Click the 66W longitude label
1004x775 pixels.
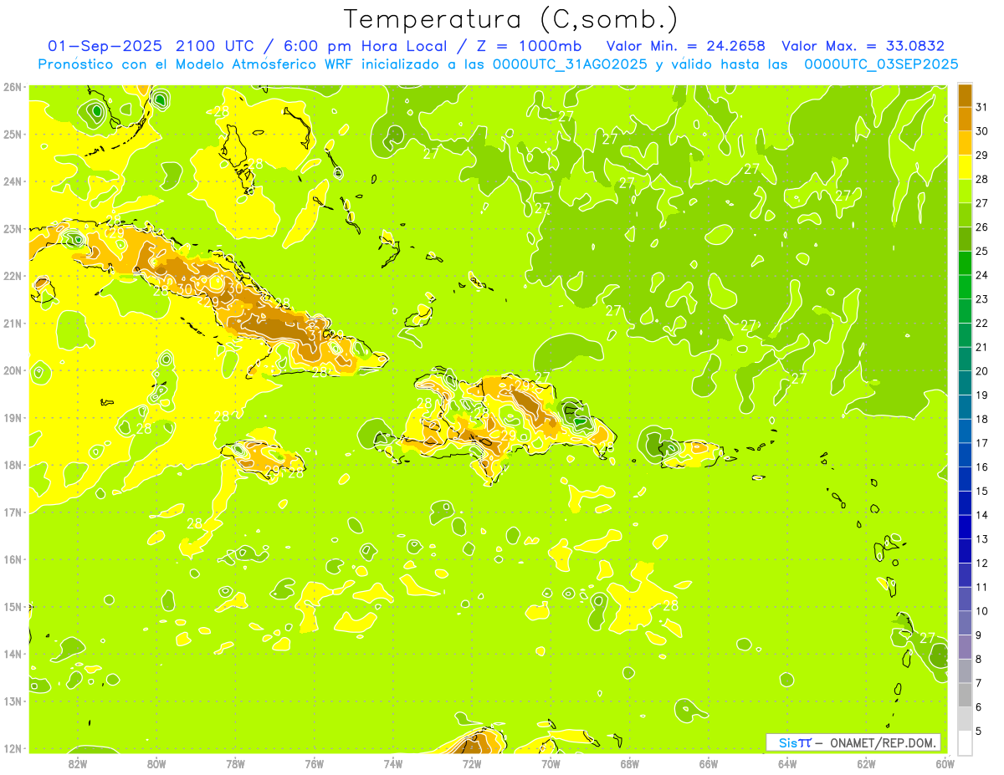click(709, 763)
